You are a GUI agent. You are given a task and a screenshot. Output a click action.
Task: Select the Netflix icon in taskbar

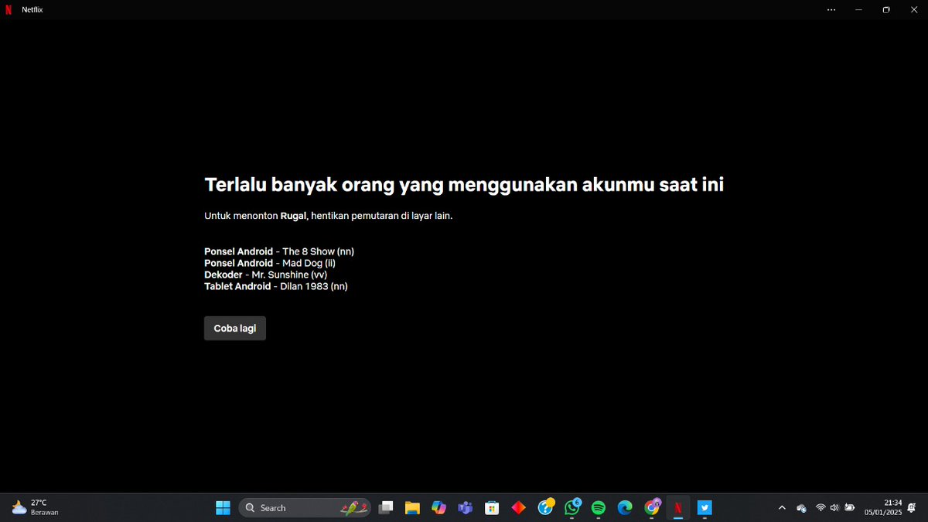click(677, 508)
